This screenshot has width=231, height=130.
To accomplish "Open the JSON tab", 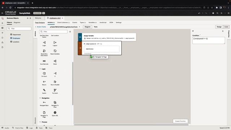I will tap(111, 22).
